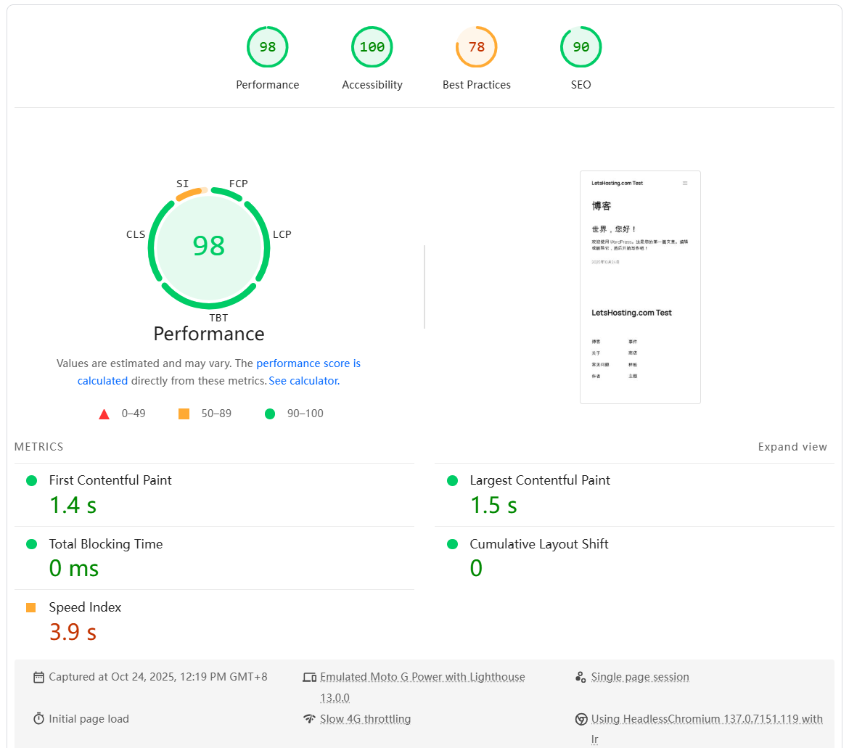This screenshot has height=748, width=849.
Task: Click the 1.5 s Largest Contentful Paint value
Action: tap(494, 505)
